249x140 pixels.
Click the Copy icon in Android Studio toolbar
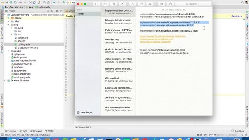pyautogui.click(x=35, y=2)
